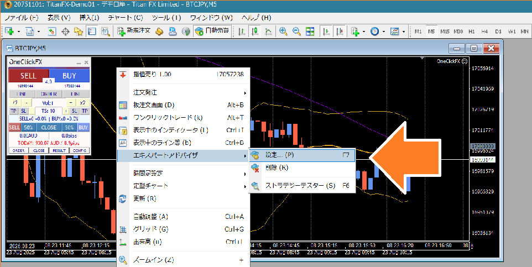
Task: Expand the 時間足設定 submenu
Action: pyautogui.click(x=183, y=174)
